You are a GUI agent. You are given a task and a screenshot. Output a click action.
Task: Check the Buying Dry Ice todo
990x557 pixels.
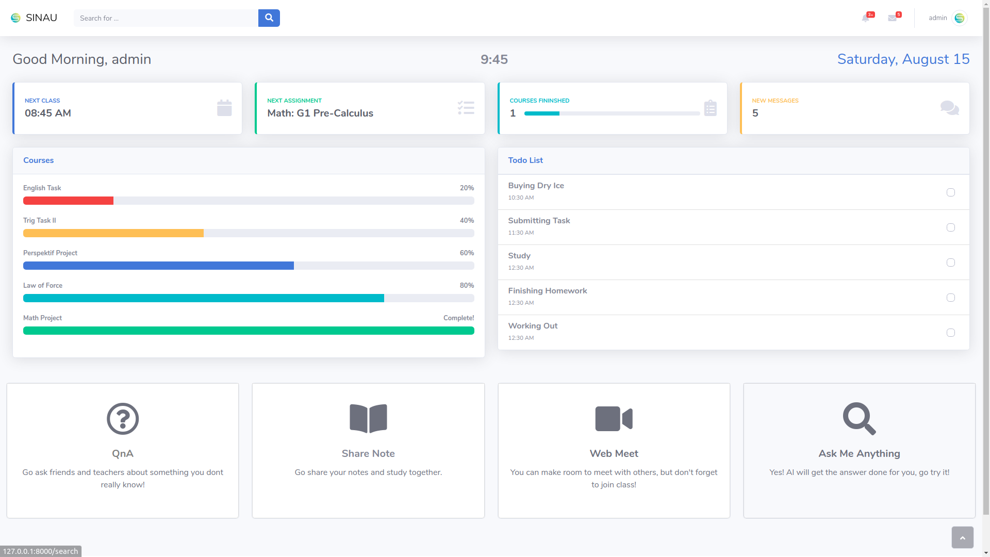(x=950, y=192)
